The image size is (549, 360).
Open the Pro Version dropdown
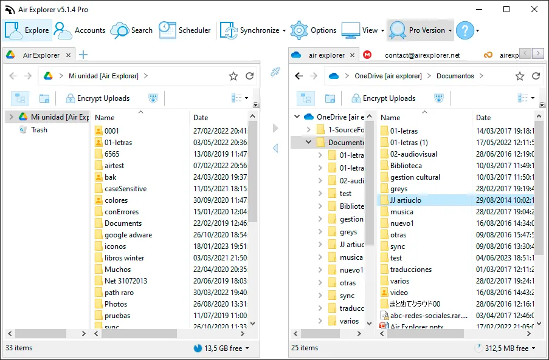coord(421,30)
